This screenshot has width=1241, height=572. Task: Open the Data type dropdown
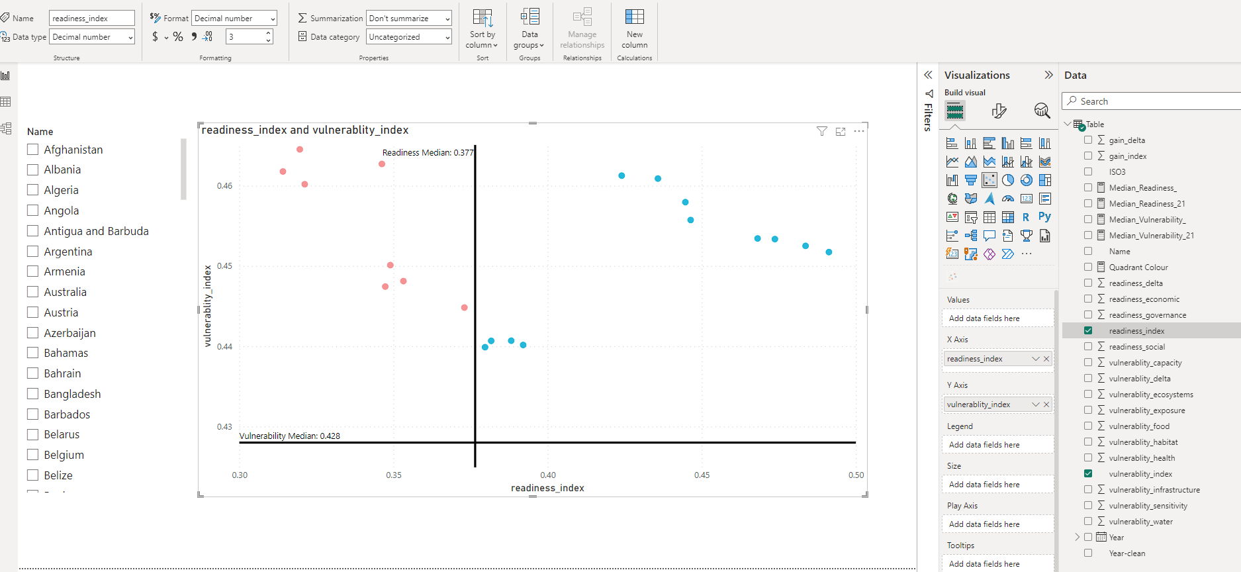(x=92, y=37)
